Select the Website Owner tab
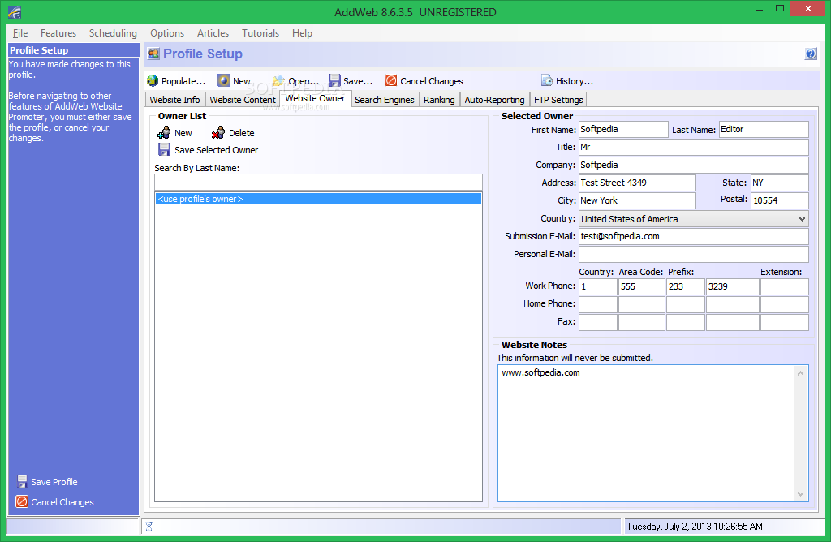This screenshot has height=542, width=831. [x=315, y=98]
